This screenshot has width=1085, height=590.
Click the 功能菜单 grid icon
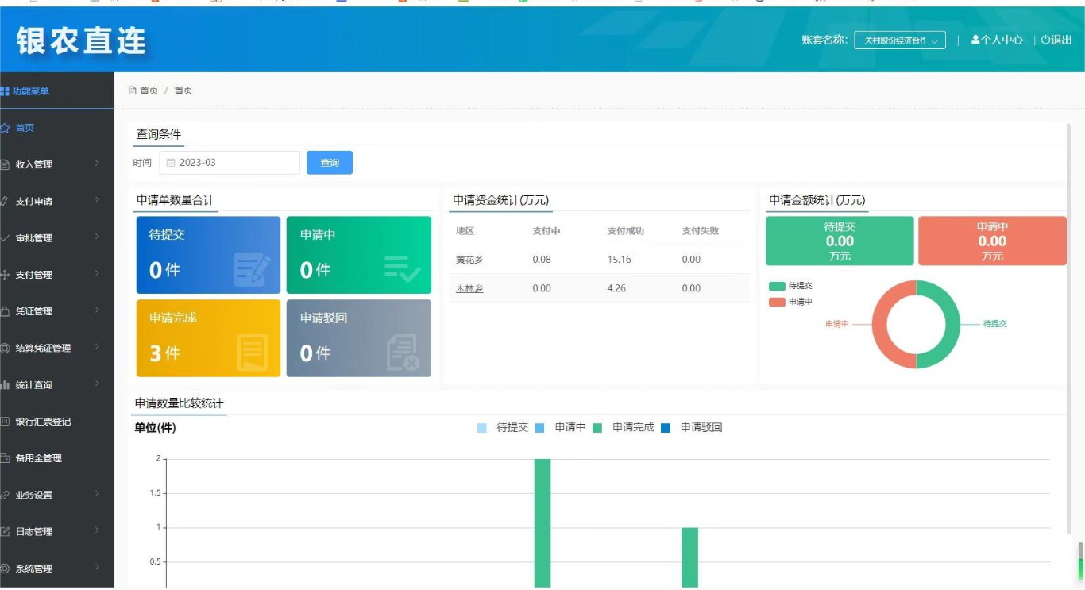[x=5, y=91]
